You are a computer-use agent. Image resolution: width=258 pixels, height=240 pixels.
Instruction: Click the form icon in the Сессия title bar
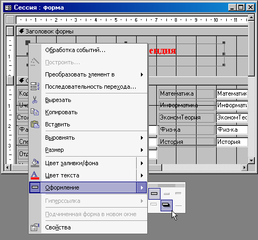coord(8,7)
